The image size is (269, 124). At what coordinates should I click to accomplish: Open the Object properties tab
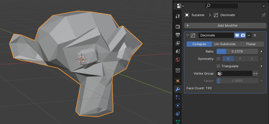coord(178,81)
